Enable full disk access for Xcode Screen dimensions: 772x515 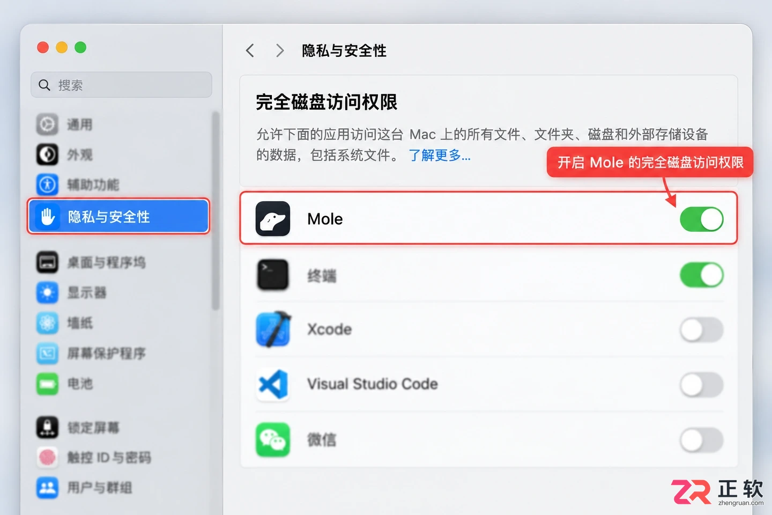click(x=702, y=330)
